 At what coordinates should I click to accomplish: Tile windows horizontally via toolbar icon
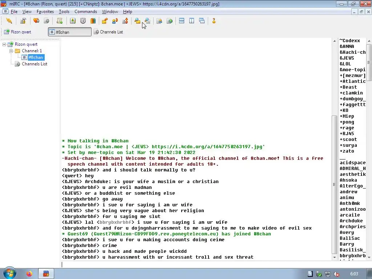[x=182, y=21]
